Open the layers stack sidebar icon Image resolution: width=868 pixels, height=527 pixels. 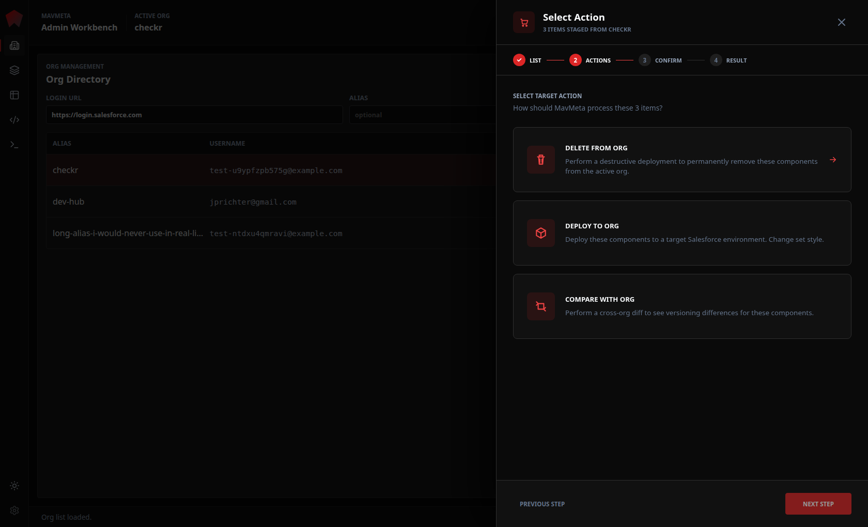coord(14,70)
